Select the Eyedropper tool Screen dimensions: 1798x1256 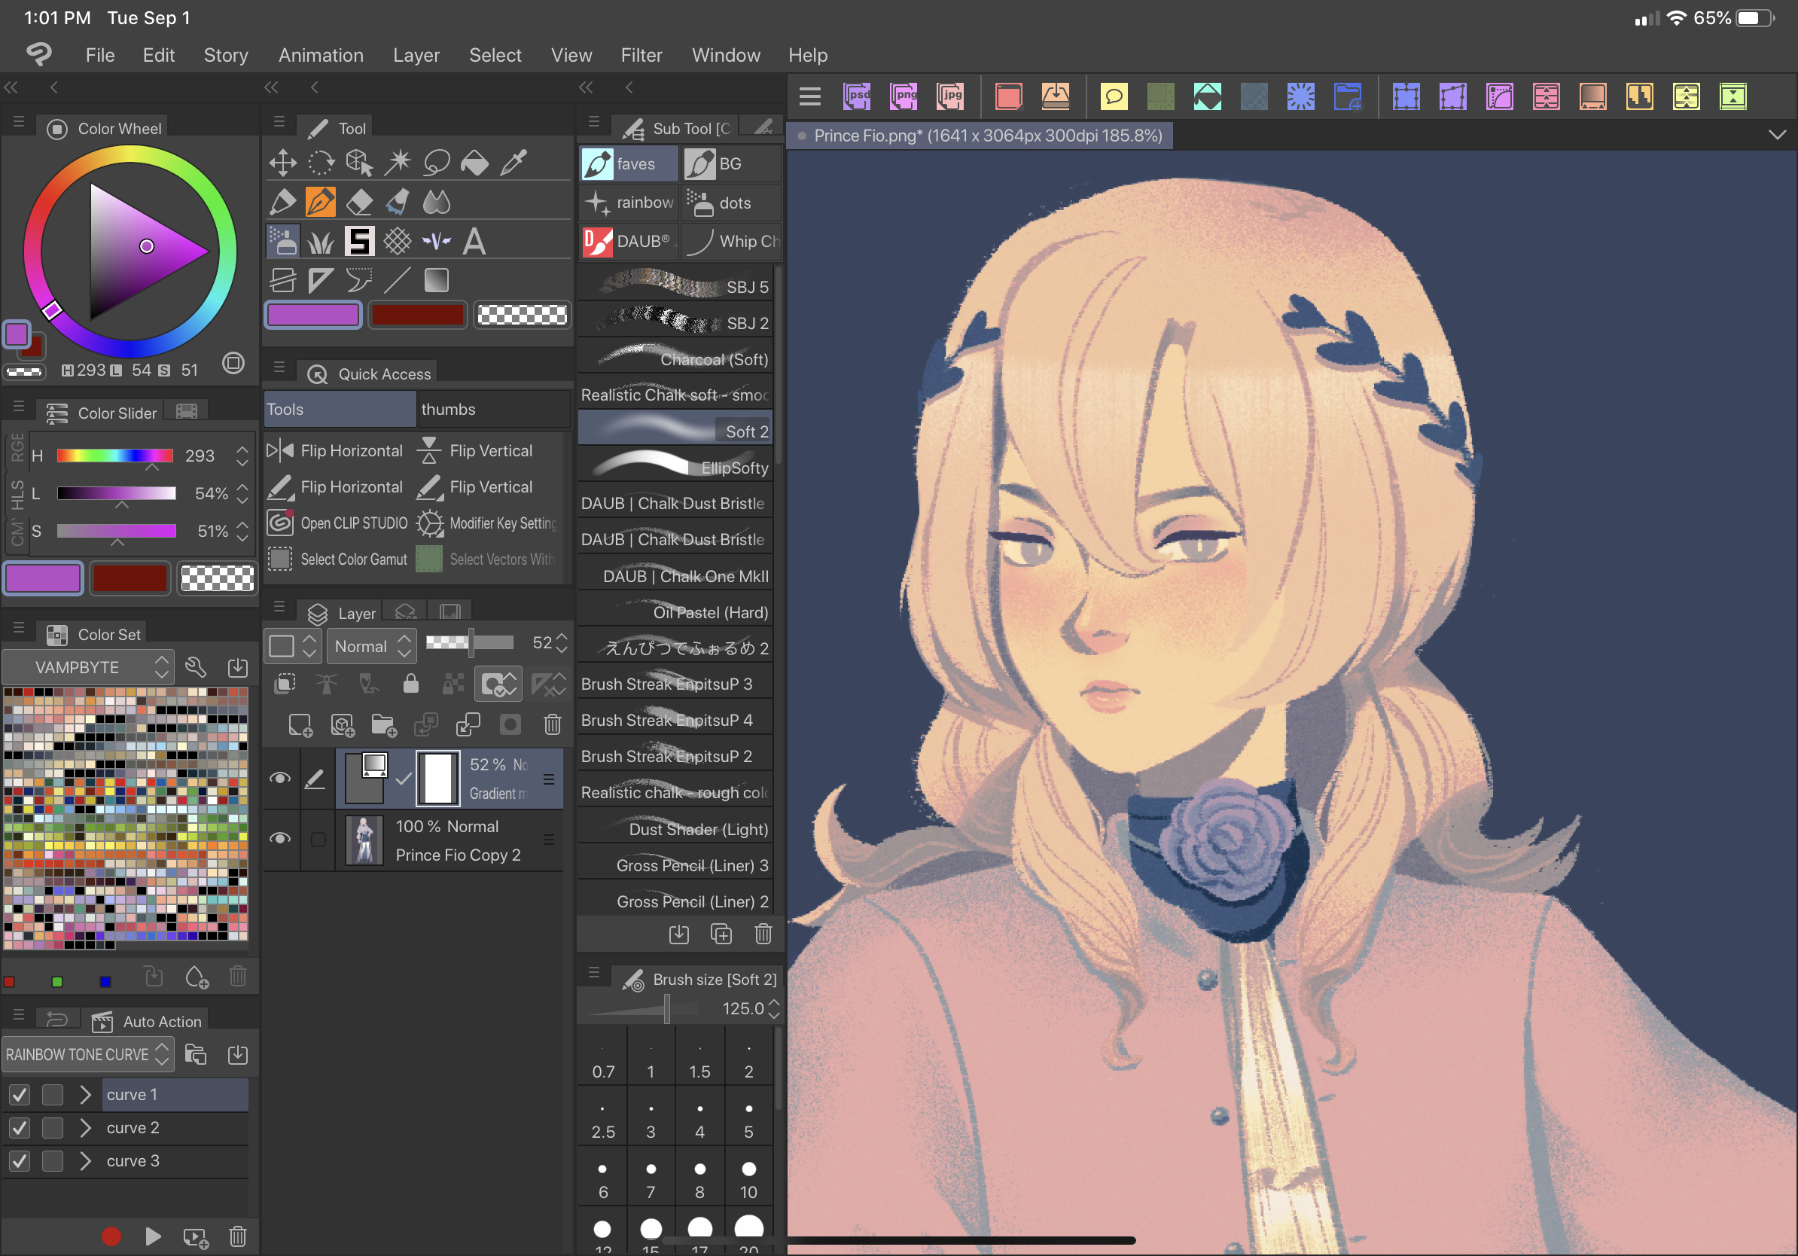513,163
